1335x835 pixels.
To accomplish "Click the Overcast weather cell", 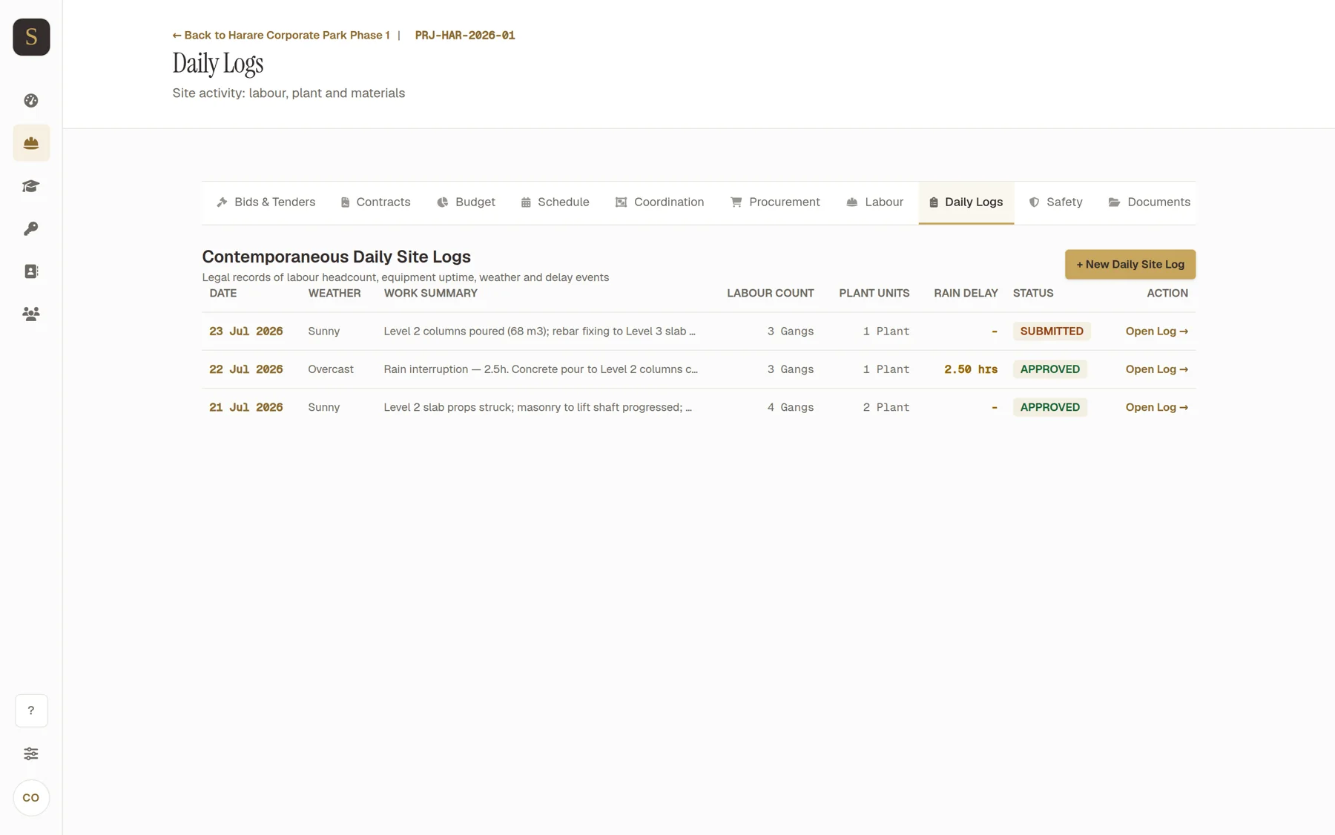I will click(331, 369).
